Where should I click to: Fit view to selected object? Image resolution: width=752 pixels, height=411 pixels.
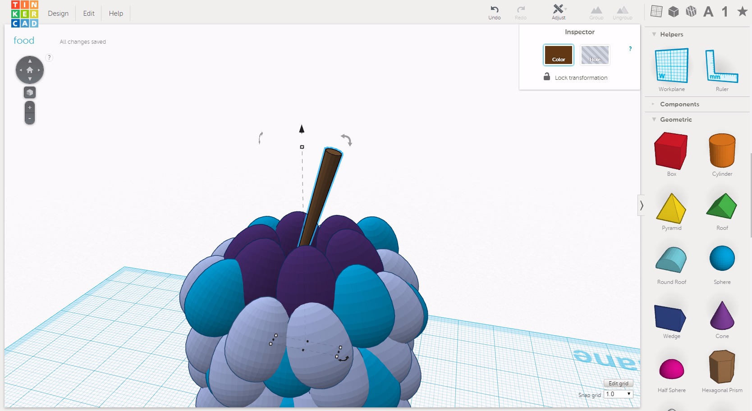point(30,92)
